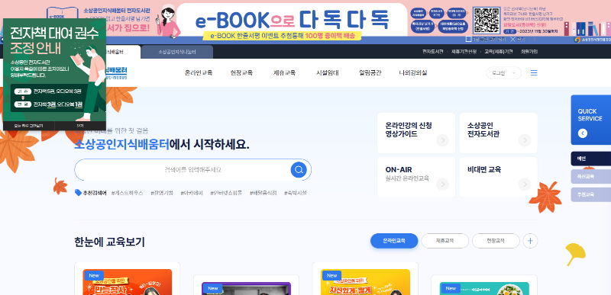Click the 온라인강의 신청 영상가이드 card text

tap(409, 130)
